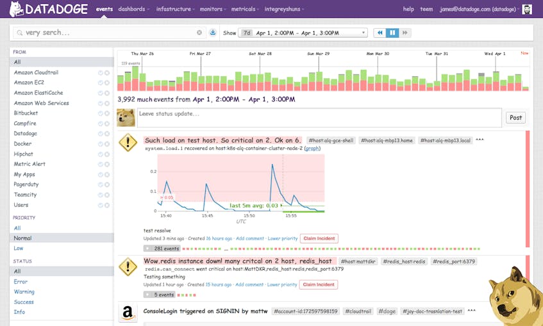Exclude Metric Alert events via x icon

107,165
